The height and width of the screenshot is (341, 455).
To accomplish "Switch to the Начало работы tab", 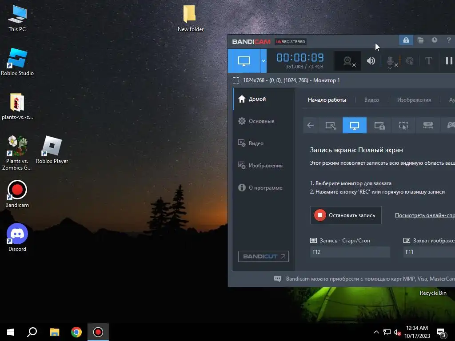I will (x=327, y=100).
